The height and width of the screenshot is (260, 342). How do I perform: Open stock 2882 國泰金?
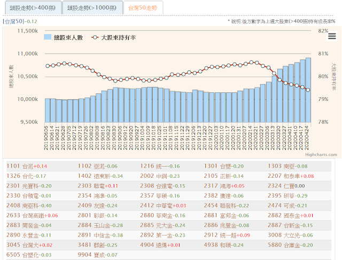(x=284, y=216)
